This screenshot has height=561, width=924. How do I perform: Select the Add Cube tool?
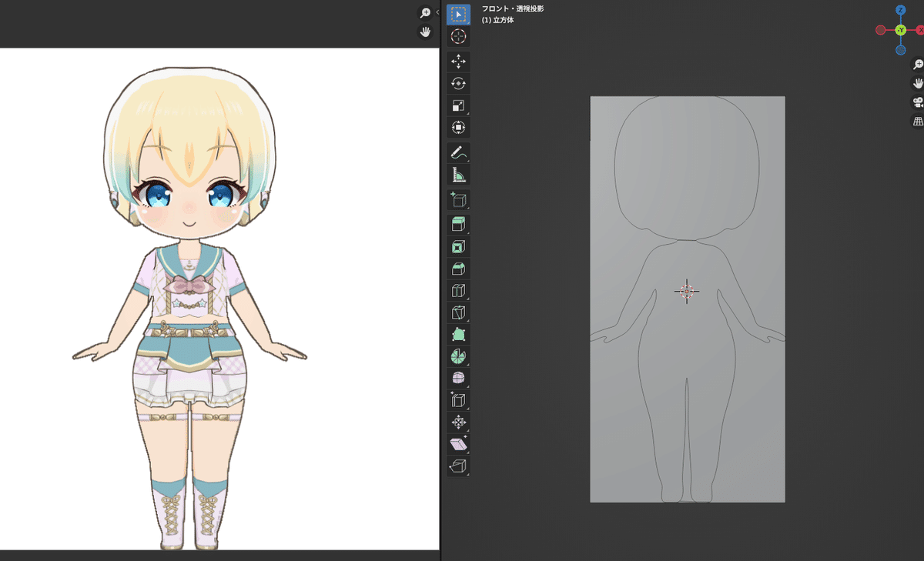click(458, 200)
